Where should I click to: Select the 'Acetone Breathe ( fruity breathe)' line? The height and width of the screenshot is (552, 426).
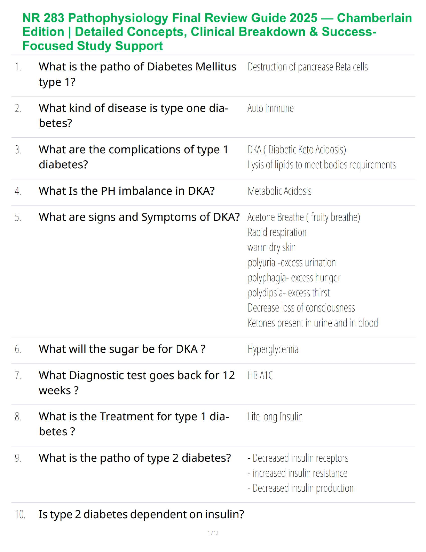pos(303,217)
